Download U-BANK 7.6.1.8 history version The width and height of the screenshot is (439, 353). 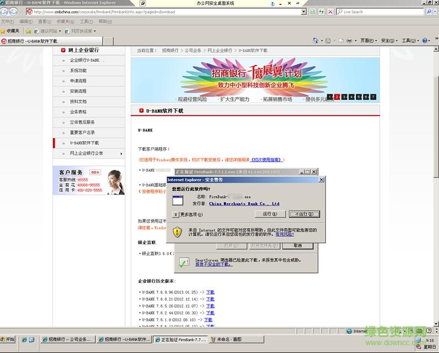[x=208, y=320]
